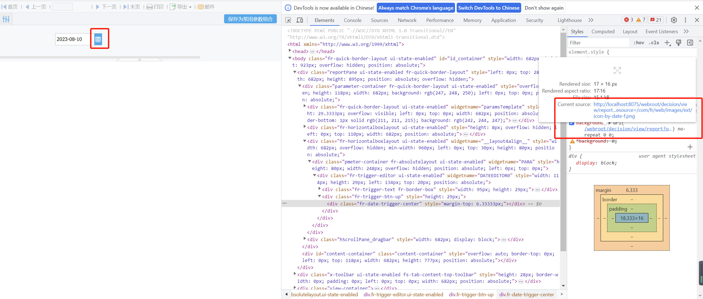This screenshot has height=299, width=703.
Task: Open the icon-by-date-f.png current source link
Action: (643, 110)
